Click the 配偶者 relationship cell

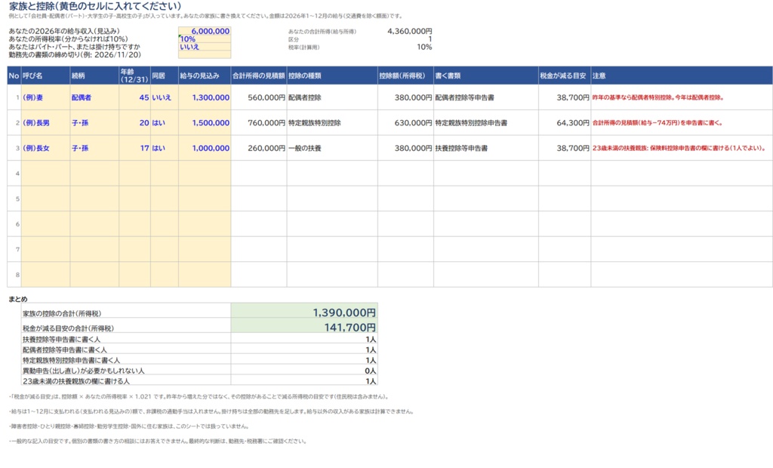click(x=94, y=97)
